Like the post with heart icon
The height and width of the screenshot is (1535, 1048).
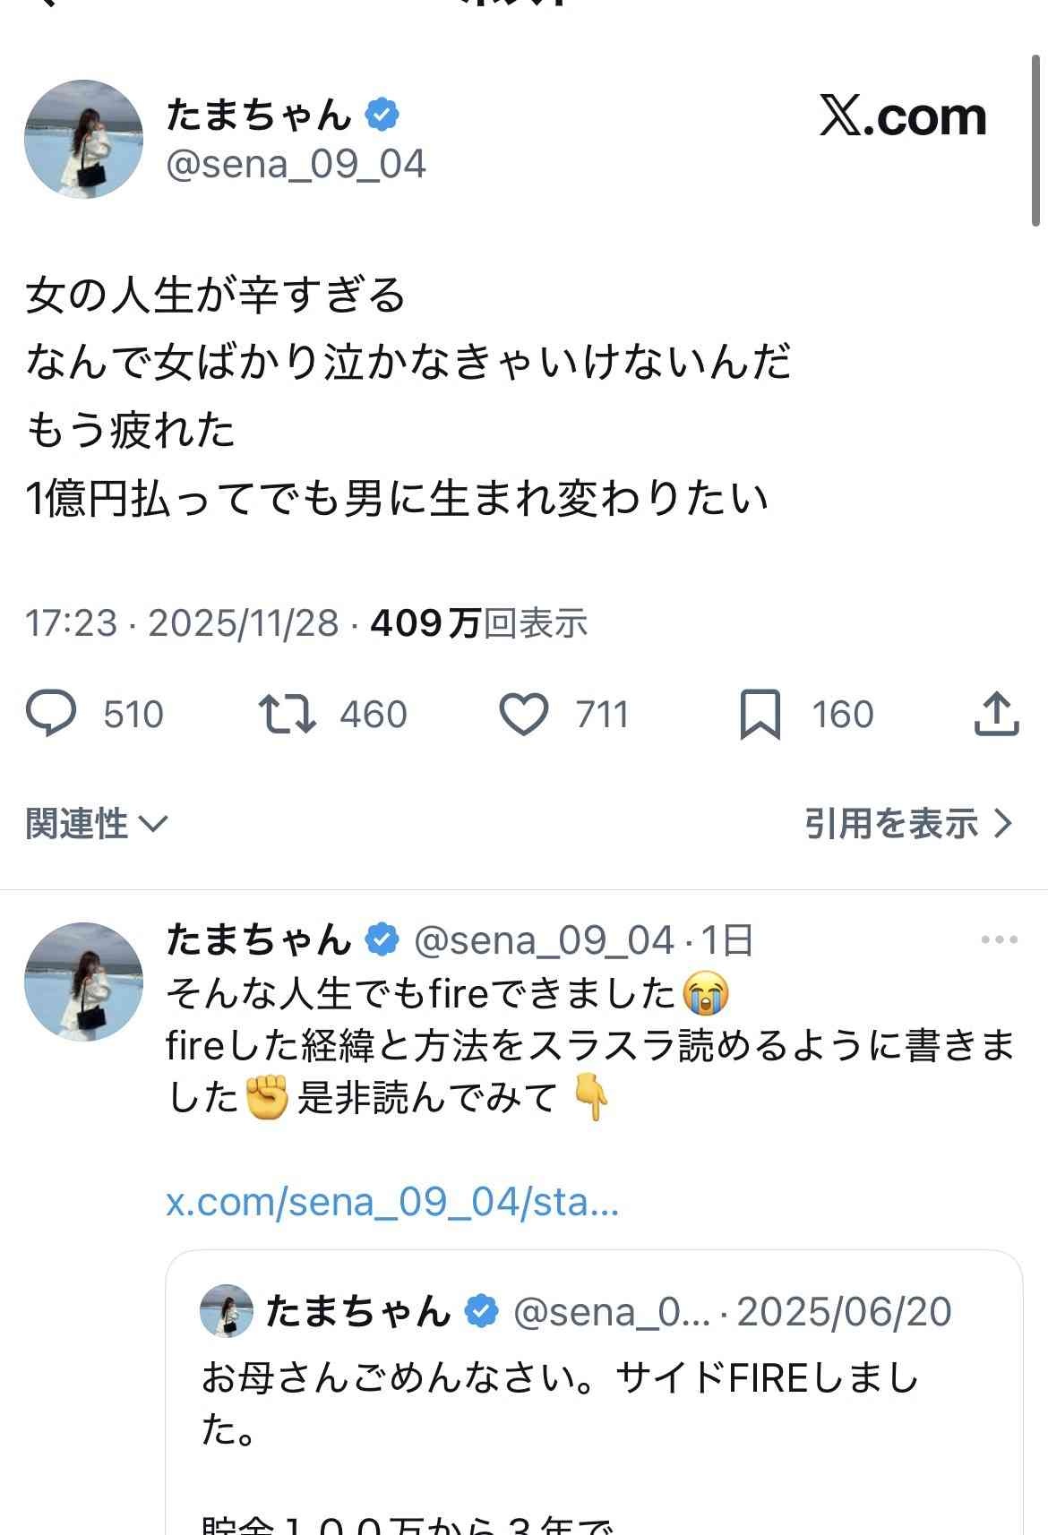(x=523, y=715)
